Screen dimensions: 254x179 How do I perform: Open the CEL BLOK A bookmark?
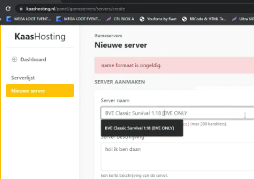[121, 19]
